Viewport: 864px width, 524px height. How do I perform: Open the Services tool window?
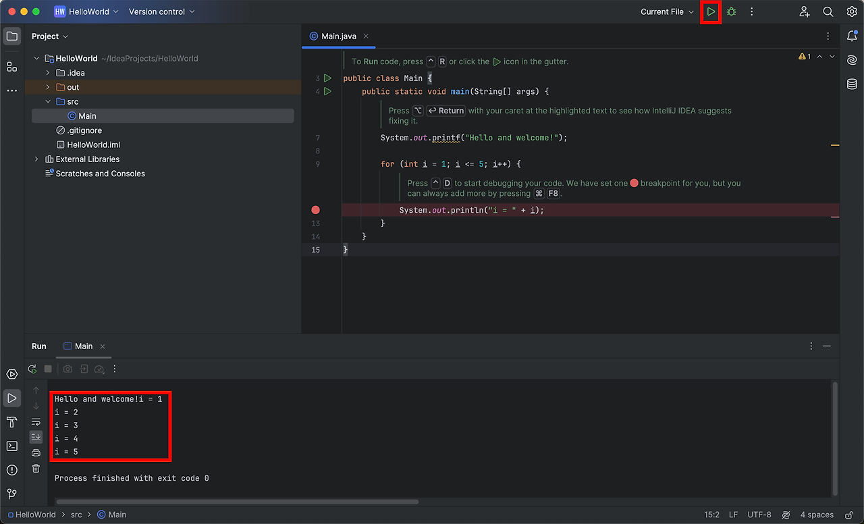click(x=12, y=374)
